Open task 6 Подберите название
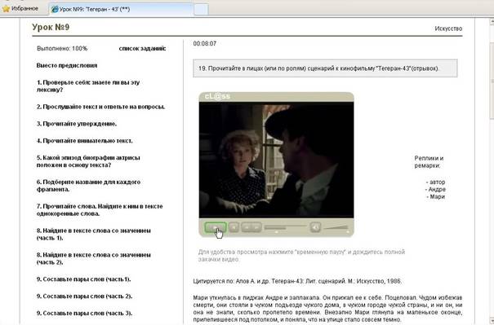This screenshot has height=325, width=494. click(x=88, y=186)
